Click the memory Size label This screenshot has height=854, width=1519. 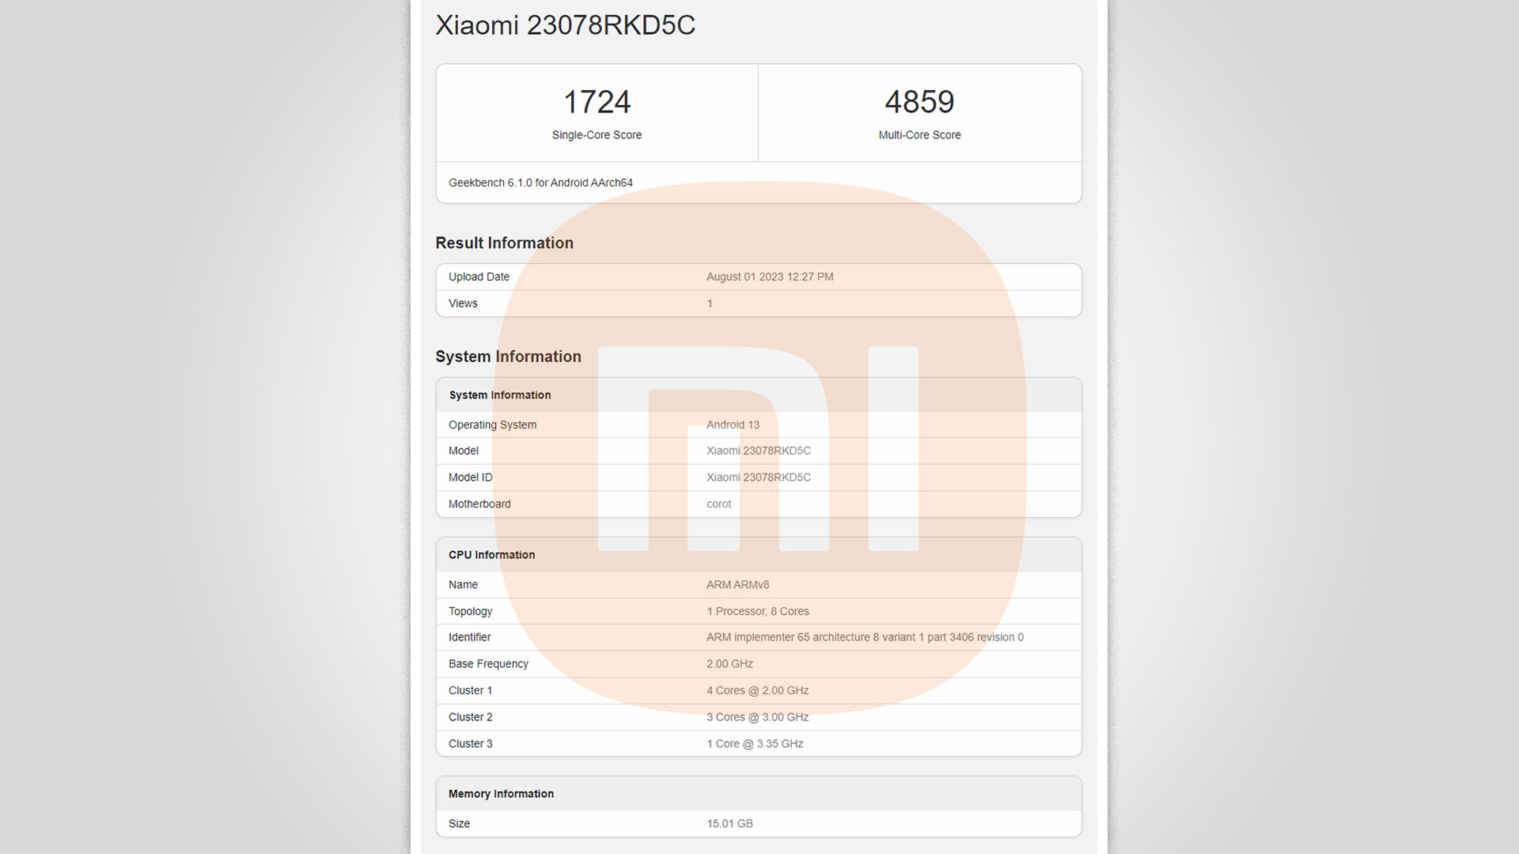459,824
